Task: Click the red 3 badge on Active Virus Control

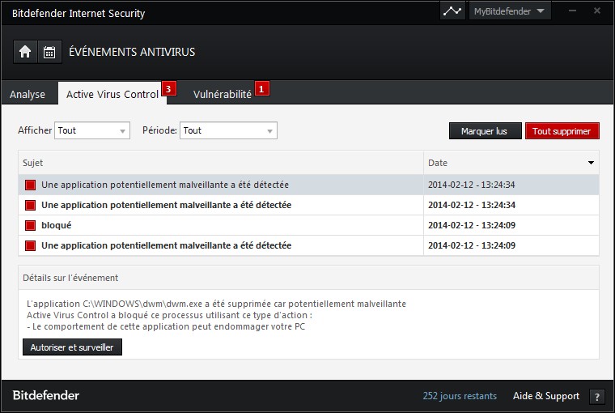Action: pyautogui.click(x=168, y=89)
